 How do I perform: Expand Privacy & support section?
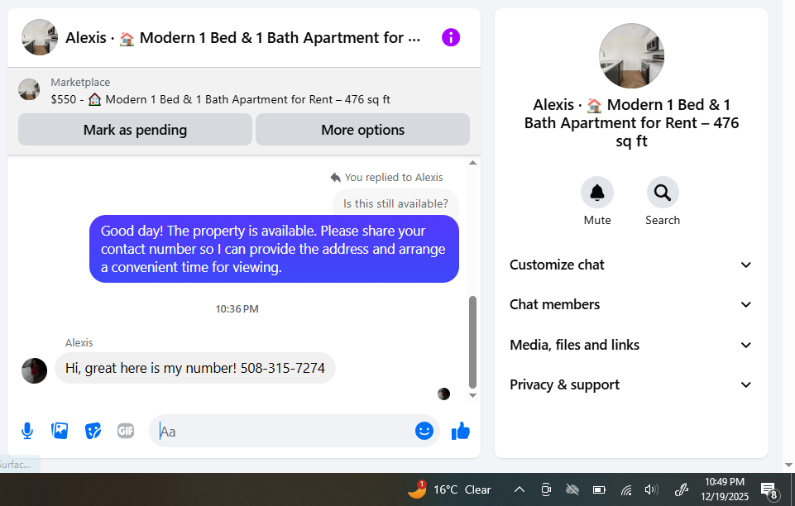coord(630,385)
